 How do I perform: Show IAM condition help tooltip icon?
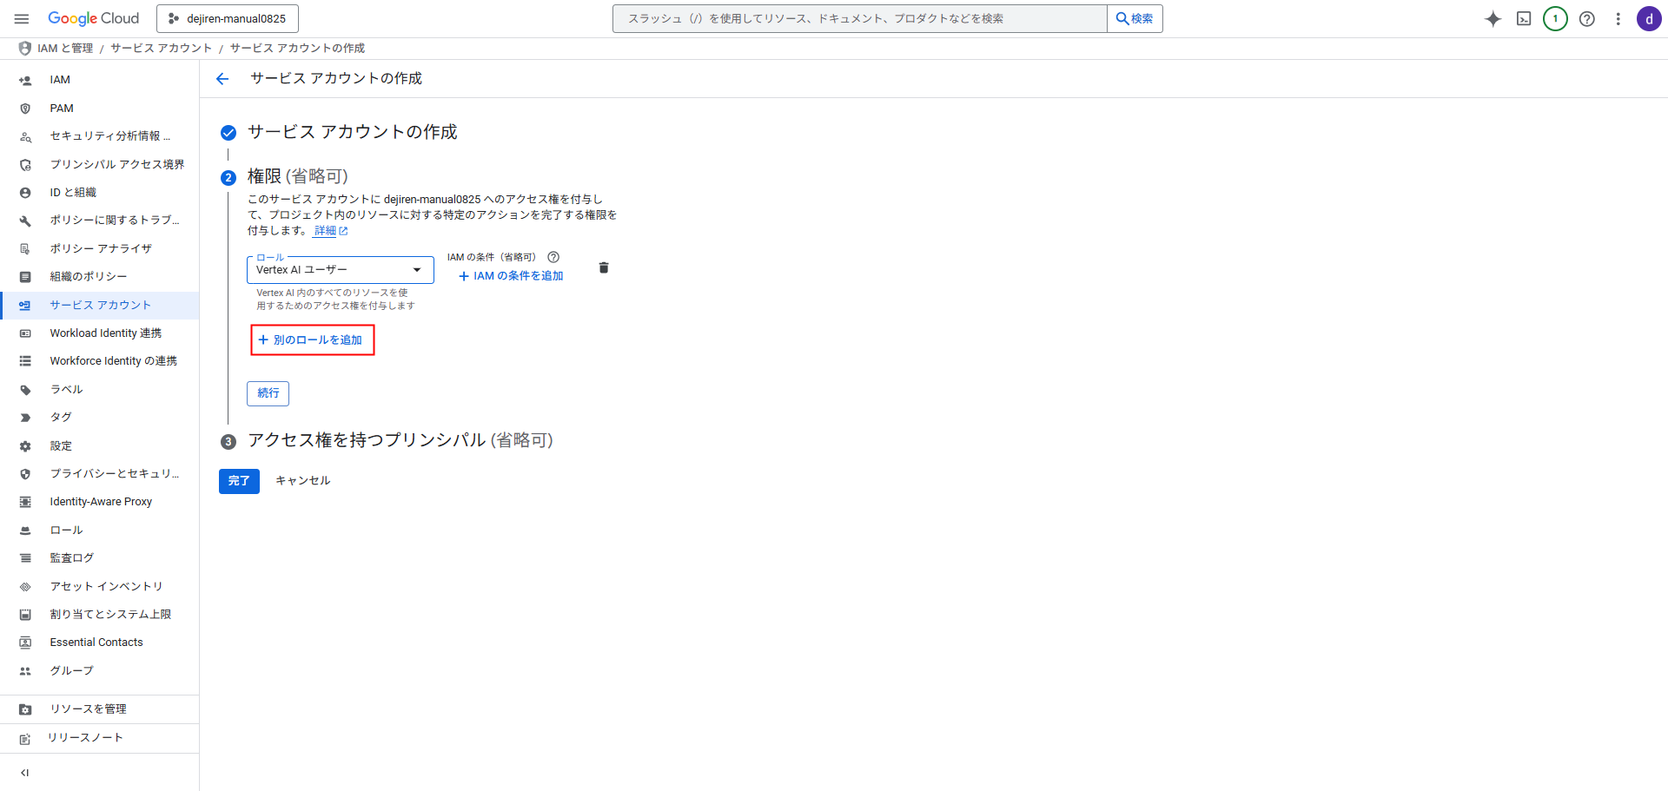tap(553, 257)
